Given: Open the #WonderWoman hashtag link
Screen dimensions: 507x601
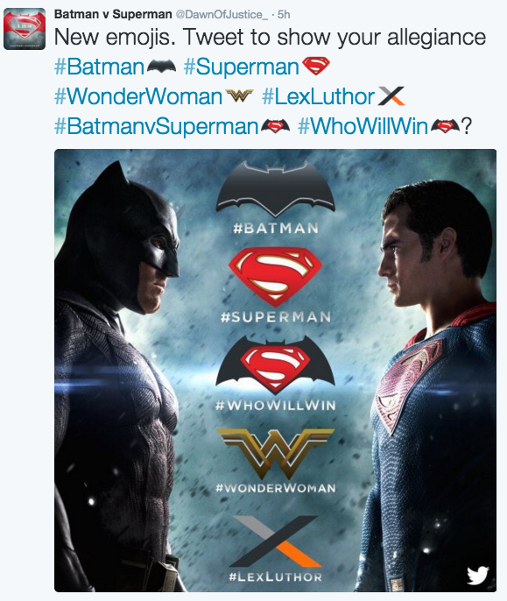Looking at the screenshot, I should 138,96.
